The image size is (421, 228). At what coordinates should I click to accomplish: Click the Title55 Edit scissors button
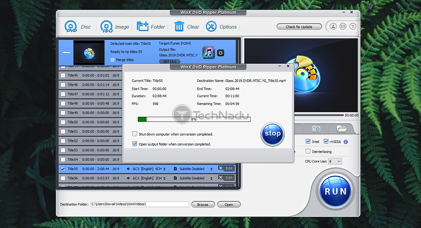[226, 169]
